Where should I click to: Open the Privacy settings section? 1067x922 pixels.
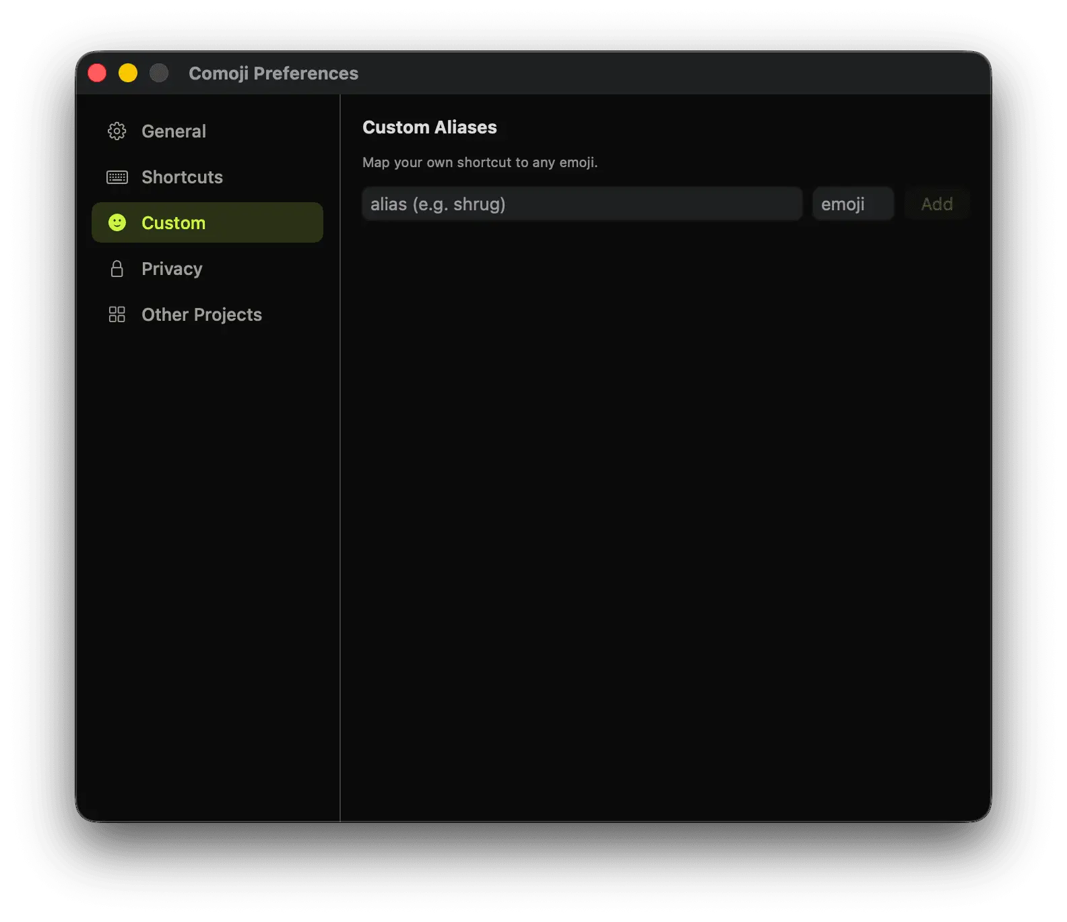(x=207, y=268)
